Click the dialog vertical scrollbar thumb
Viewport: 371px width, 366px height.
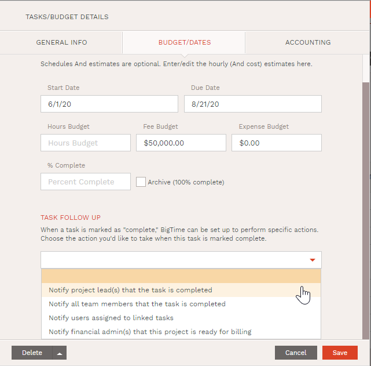point(366,211)
